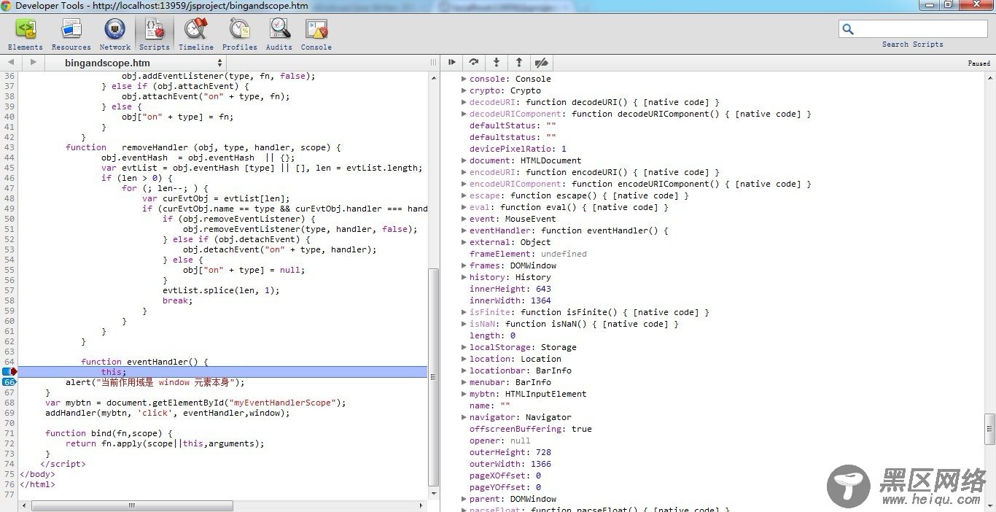Click the alert statement on line 66
Viewport: 996px width, 512px height.
coord(155,382)
